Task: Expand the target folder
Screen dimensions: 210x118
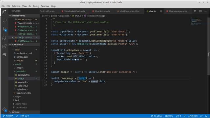Action: 24,97
